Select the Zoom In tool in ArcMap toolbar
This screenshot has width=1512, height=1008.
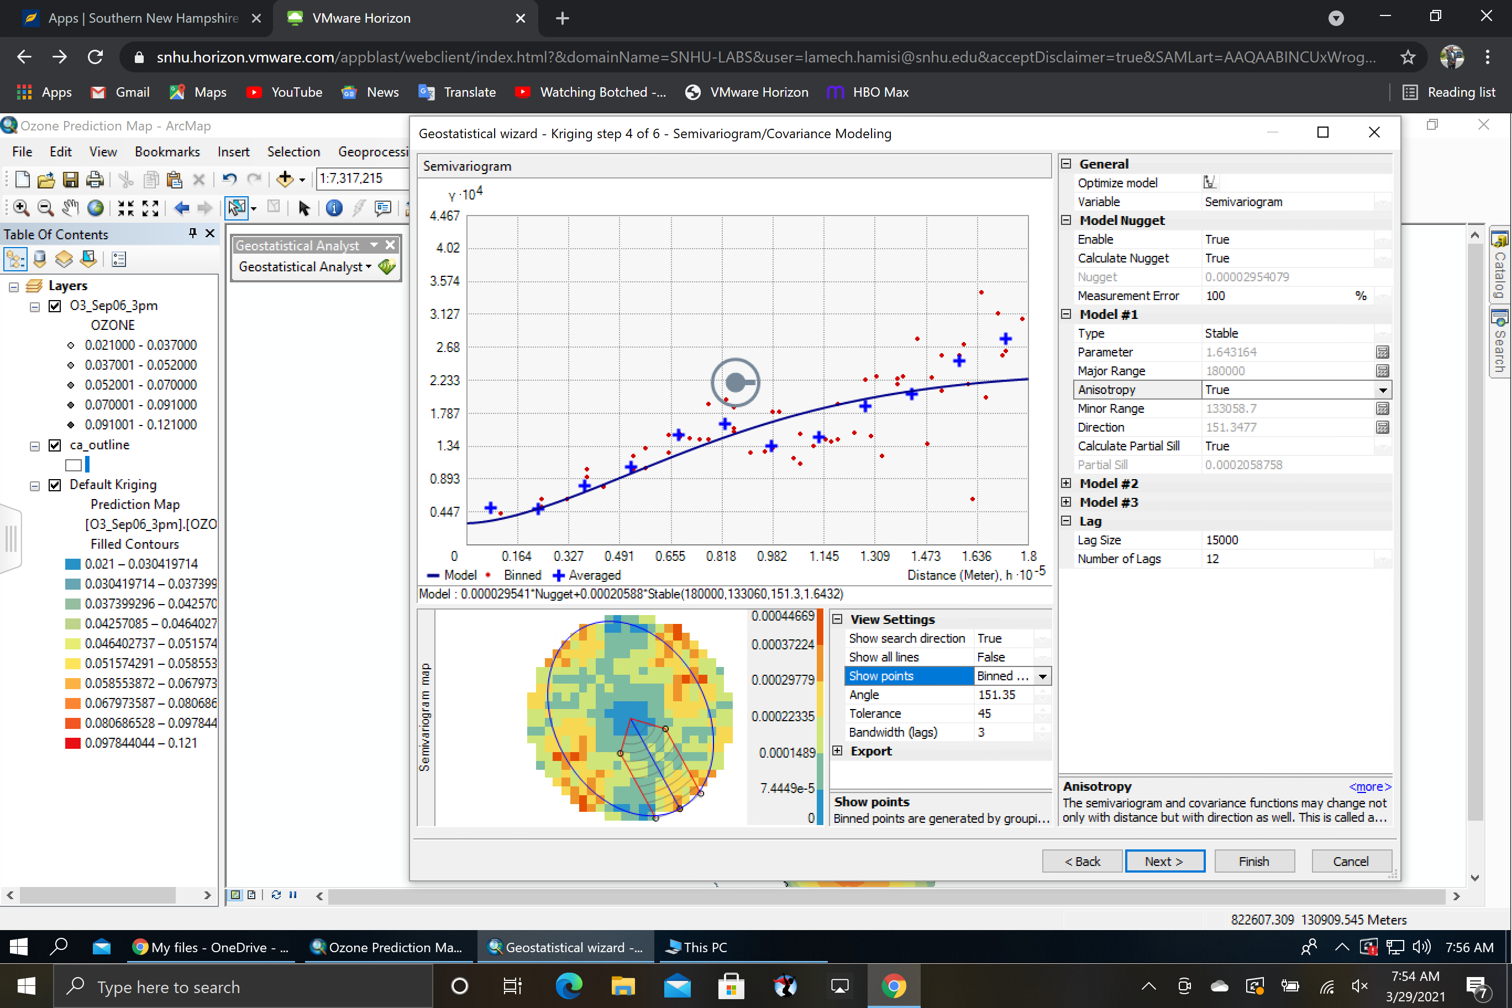(20, 208)
